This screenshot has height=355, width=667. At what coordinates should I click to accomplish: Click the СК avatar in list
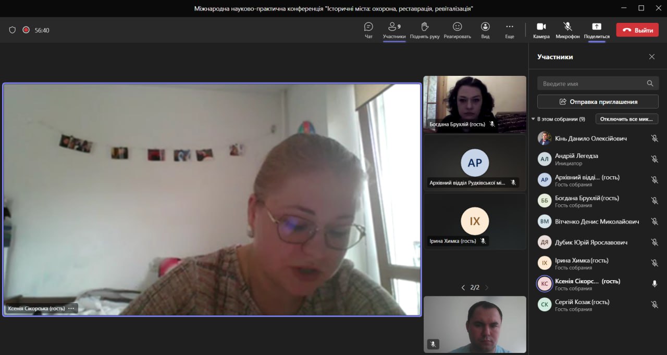(x=545, y=305)
